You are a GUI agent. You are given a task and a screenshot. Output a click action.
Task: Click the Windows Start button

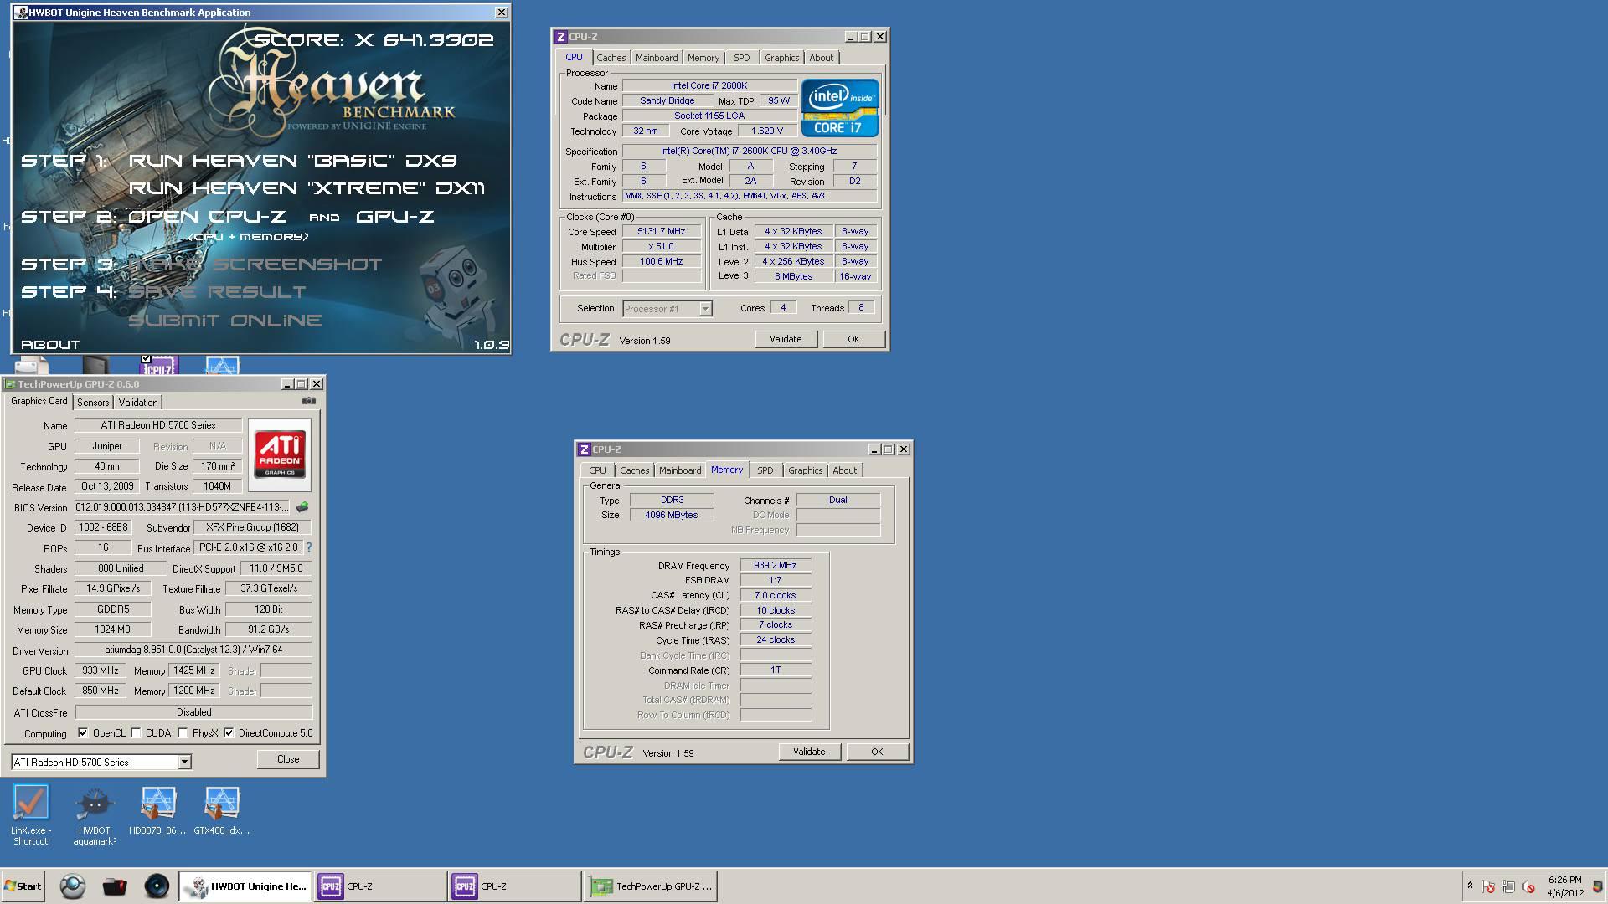pos(23,886)
